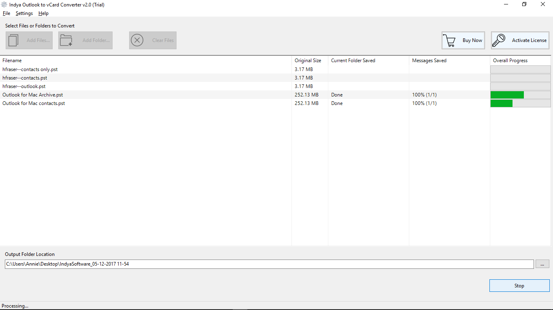Click the app gear icon in title bar
Image resolution: width=553 pixels, height=310 pixels.
(x=4, y=5)
